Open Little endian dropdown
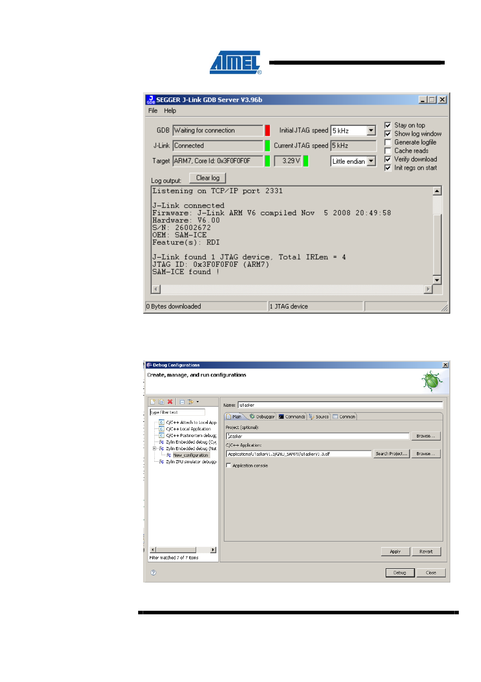 (371, 161)
